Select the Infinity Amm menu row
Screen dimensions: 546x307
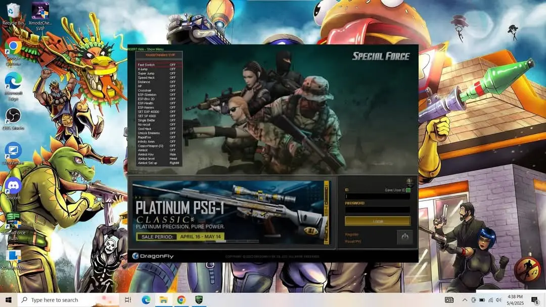point(159,141)
